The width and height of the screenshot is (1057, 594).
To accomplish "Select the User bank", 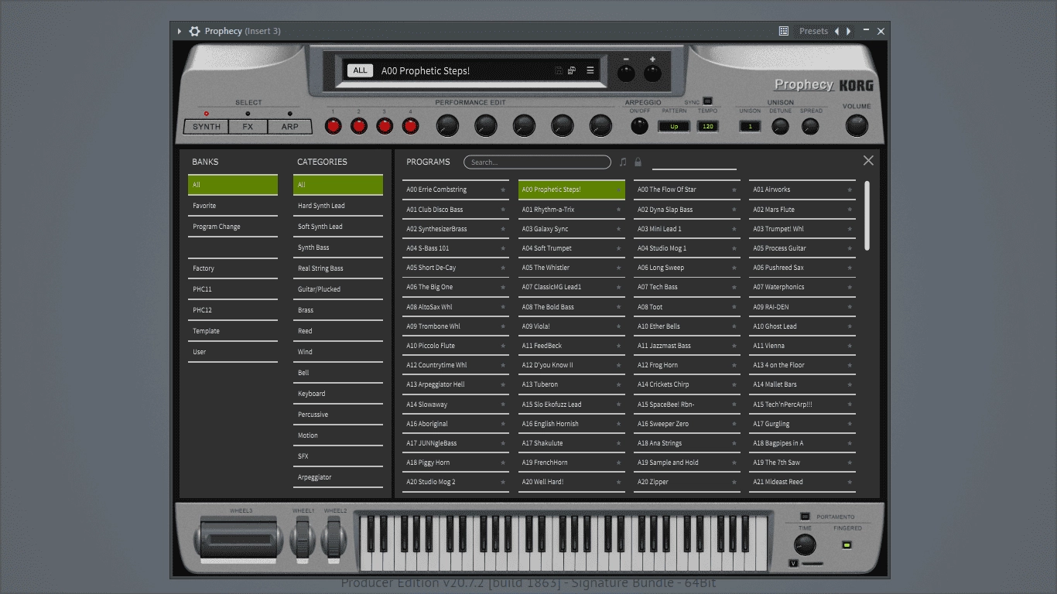I will (x=233, y=352).
